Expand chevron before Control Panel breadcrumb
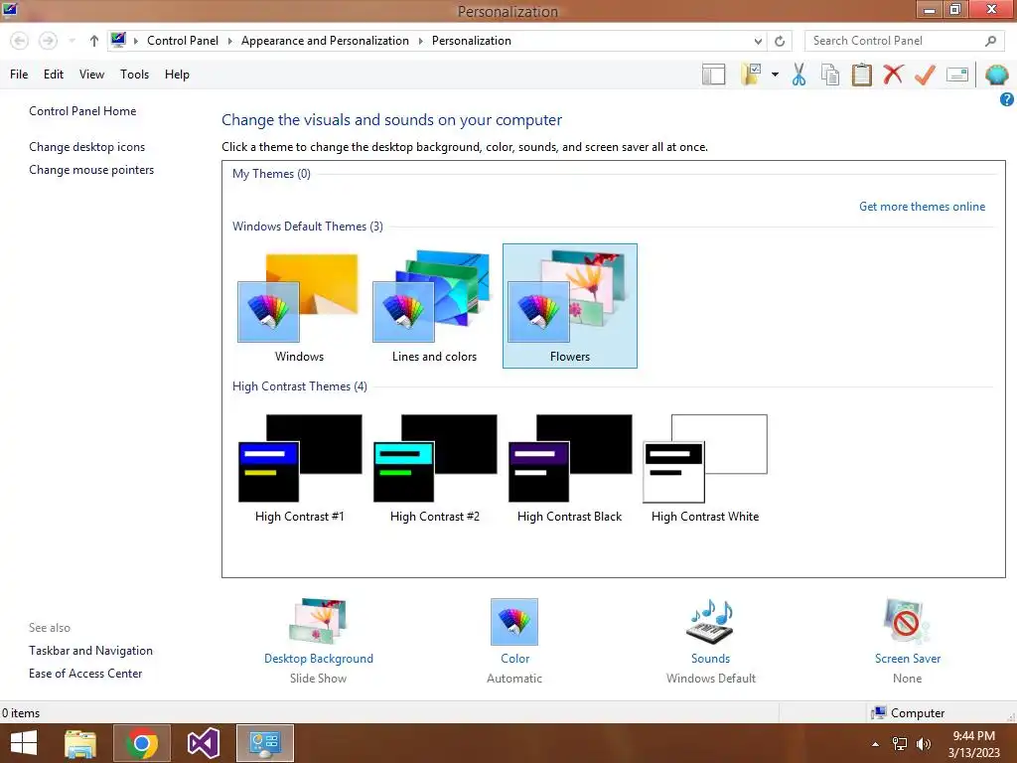 [135, 41]
